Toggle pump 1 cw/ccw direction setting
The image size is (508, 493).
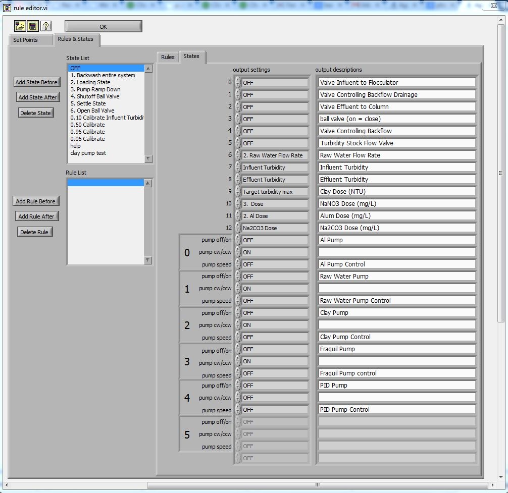click(275, 289)
